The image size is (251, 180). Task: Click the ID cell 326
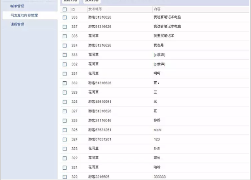click(x=74, y=120)
